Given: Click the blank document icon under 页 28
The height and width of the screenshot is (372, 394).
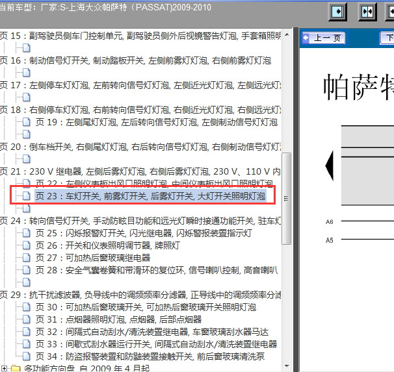Looking at the screenshot, I should point(26,282).
